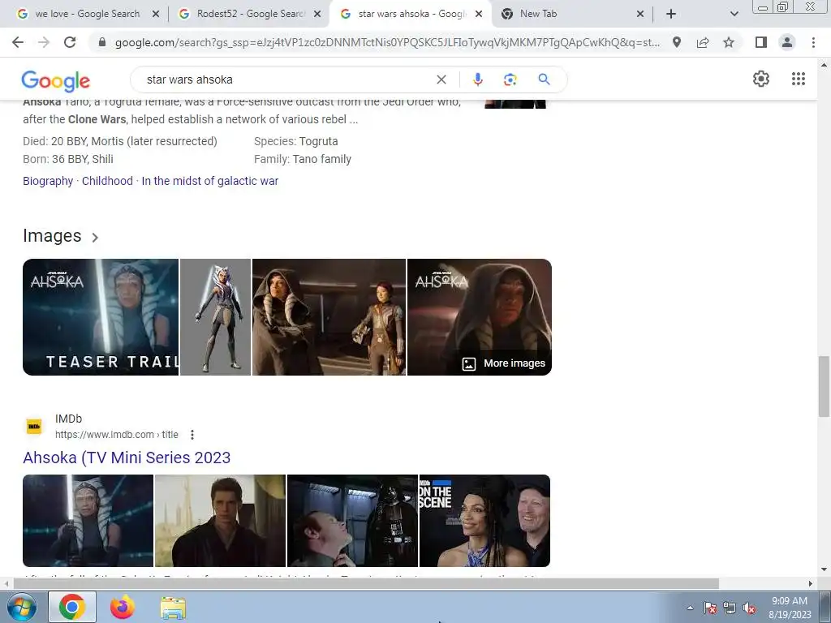Viewport: 831px width, 623px height.
Task: Open Google quick settings gear
Action: click(x=761, y=79)
